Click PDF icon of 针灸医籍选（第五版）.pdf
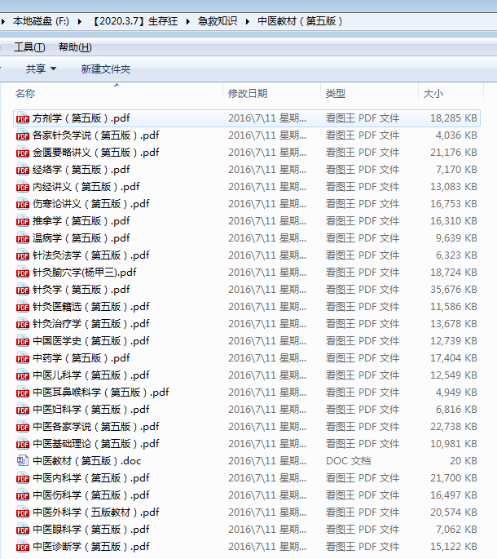497x559 pixels. click(23, 307)
